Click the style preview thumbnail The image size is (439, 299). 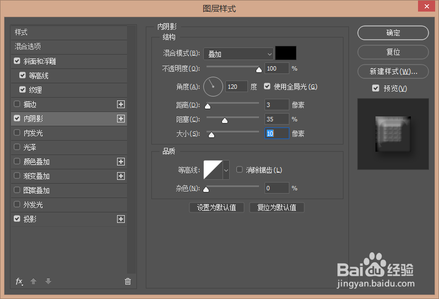[x=393, y=134]
